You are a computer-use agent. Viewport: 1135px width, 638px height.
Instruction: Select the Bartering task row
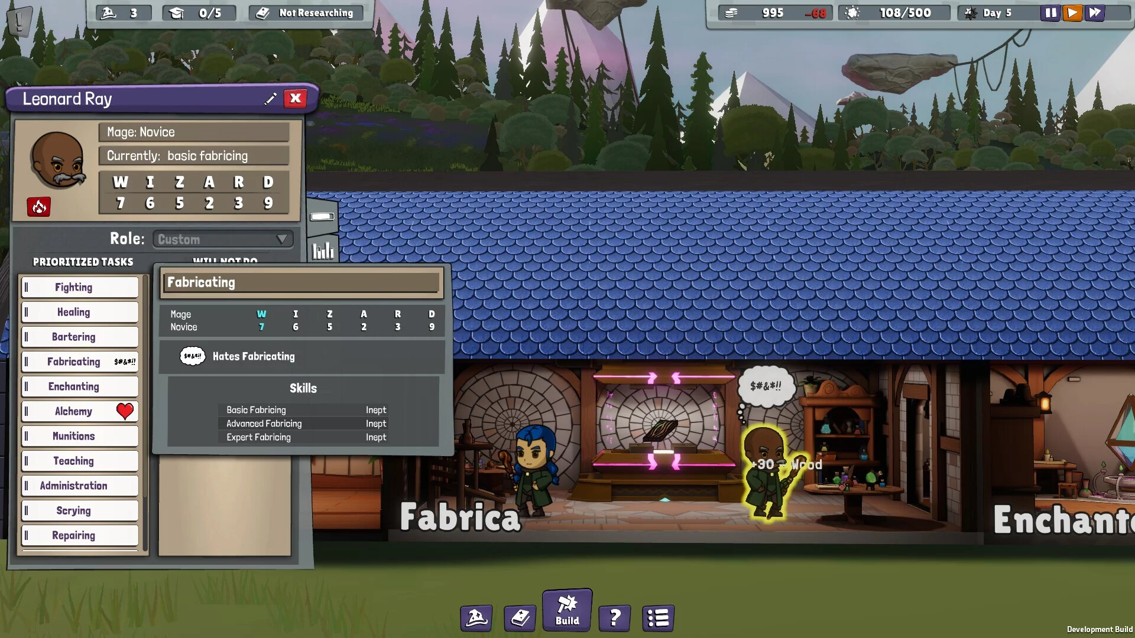80,337
